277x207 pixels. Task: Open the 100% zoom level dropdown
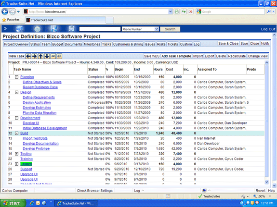point(270,196)
